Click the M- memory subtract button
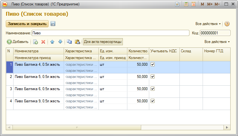This screenshot has width=238, height=136. pyautogui.click(x=217, y=4)
